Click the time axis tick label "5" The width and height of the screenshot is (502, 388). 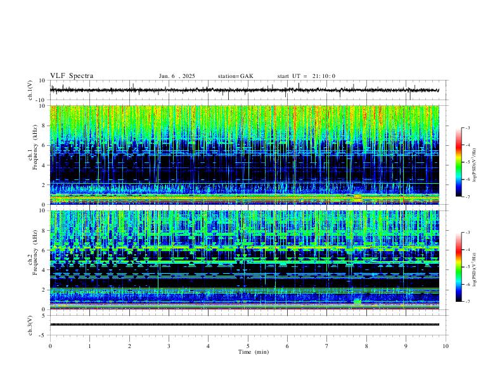tap(248, 346)
